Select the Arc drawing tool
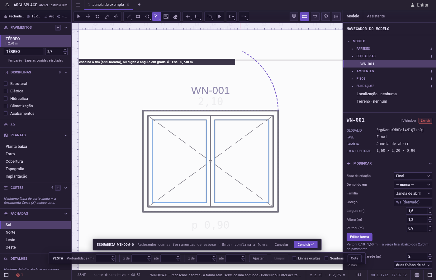436x280 pixels. tap(157, 16)
